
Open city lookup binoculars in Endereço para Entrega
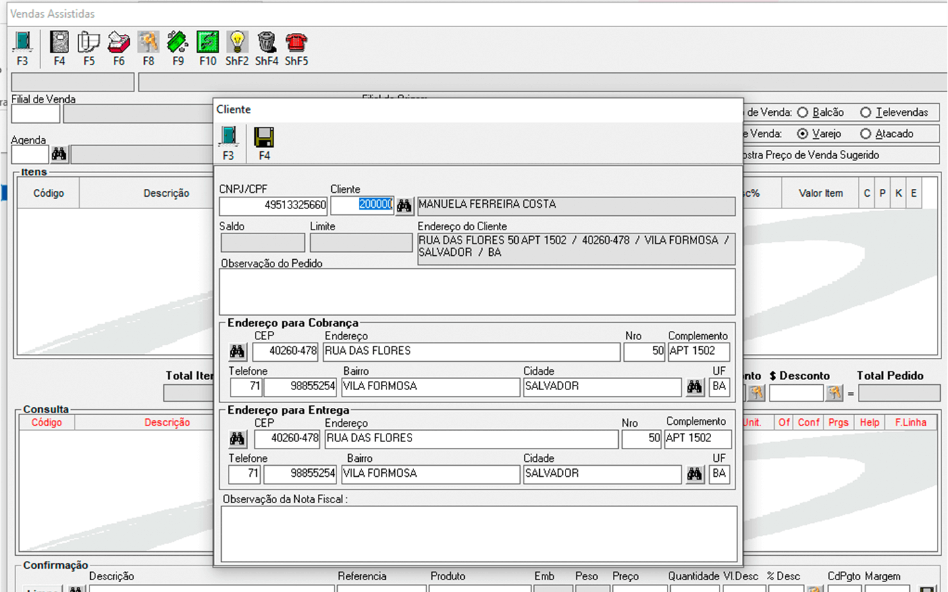[695, 474]
